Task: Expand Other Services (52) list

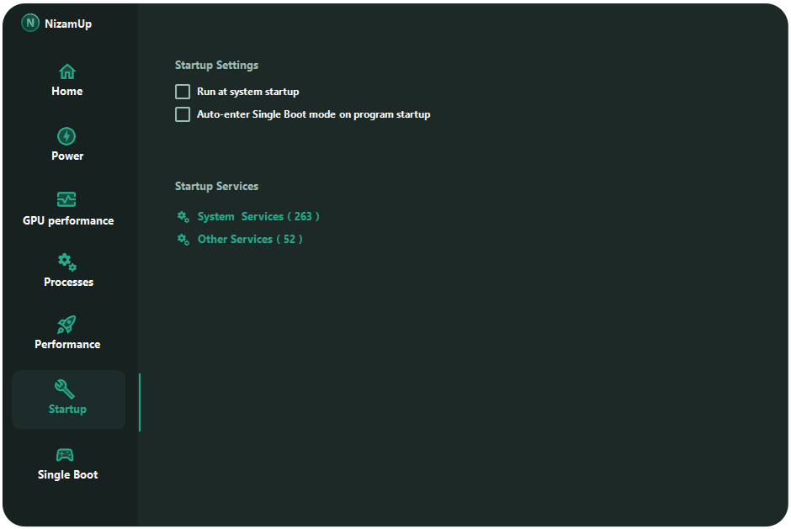Action: click(249, 240)
